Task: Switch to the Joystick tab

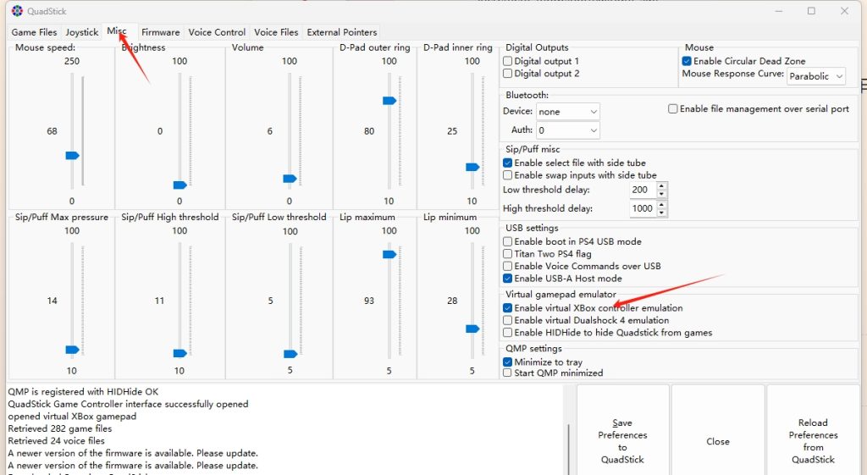Action: (x=82, y=32)
